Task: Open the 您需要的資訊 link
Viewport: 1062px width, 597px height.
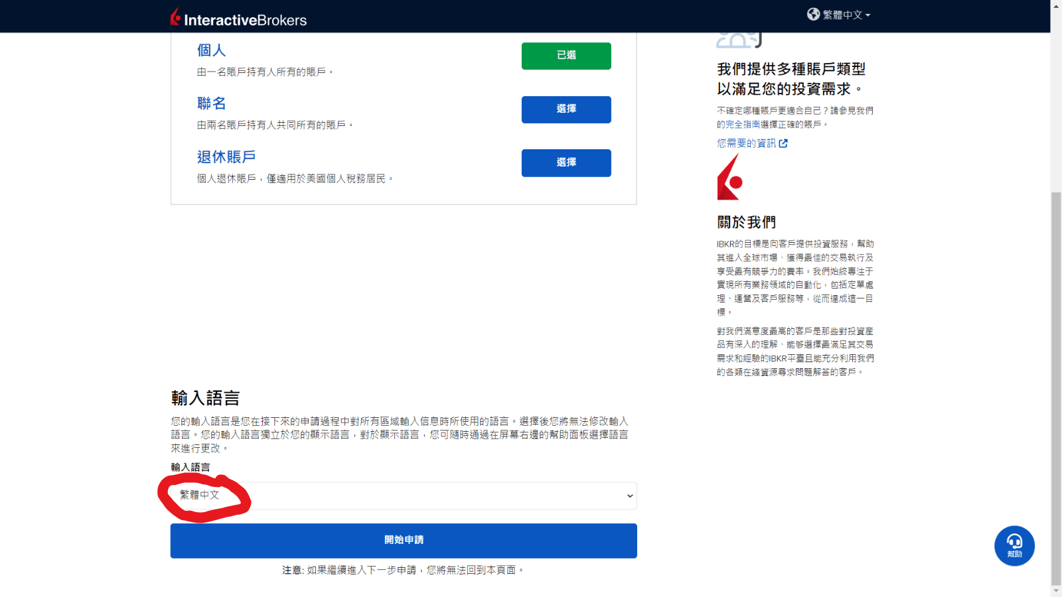Action: (748, 143)
